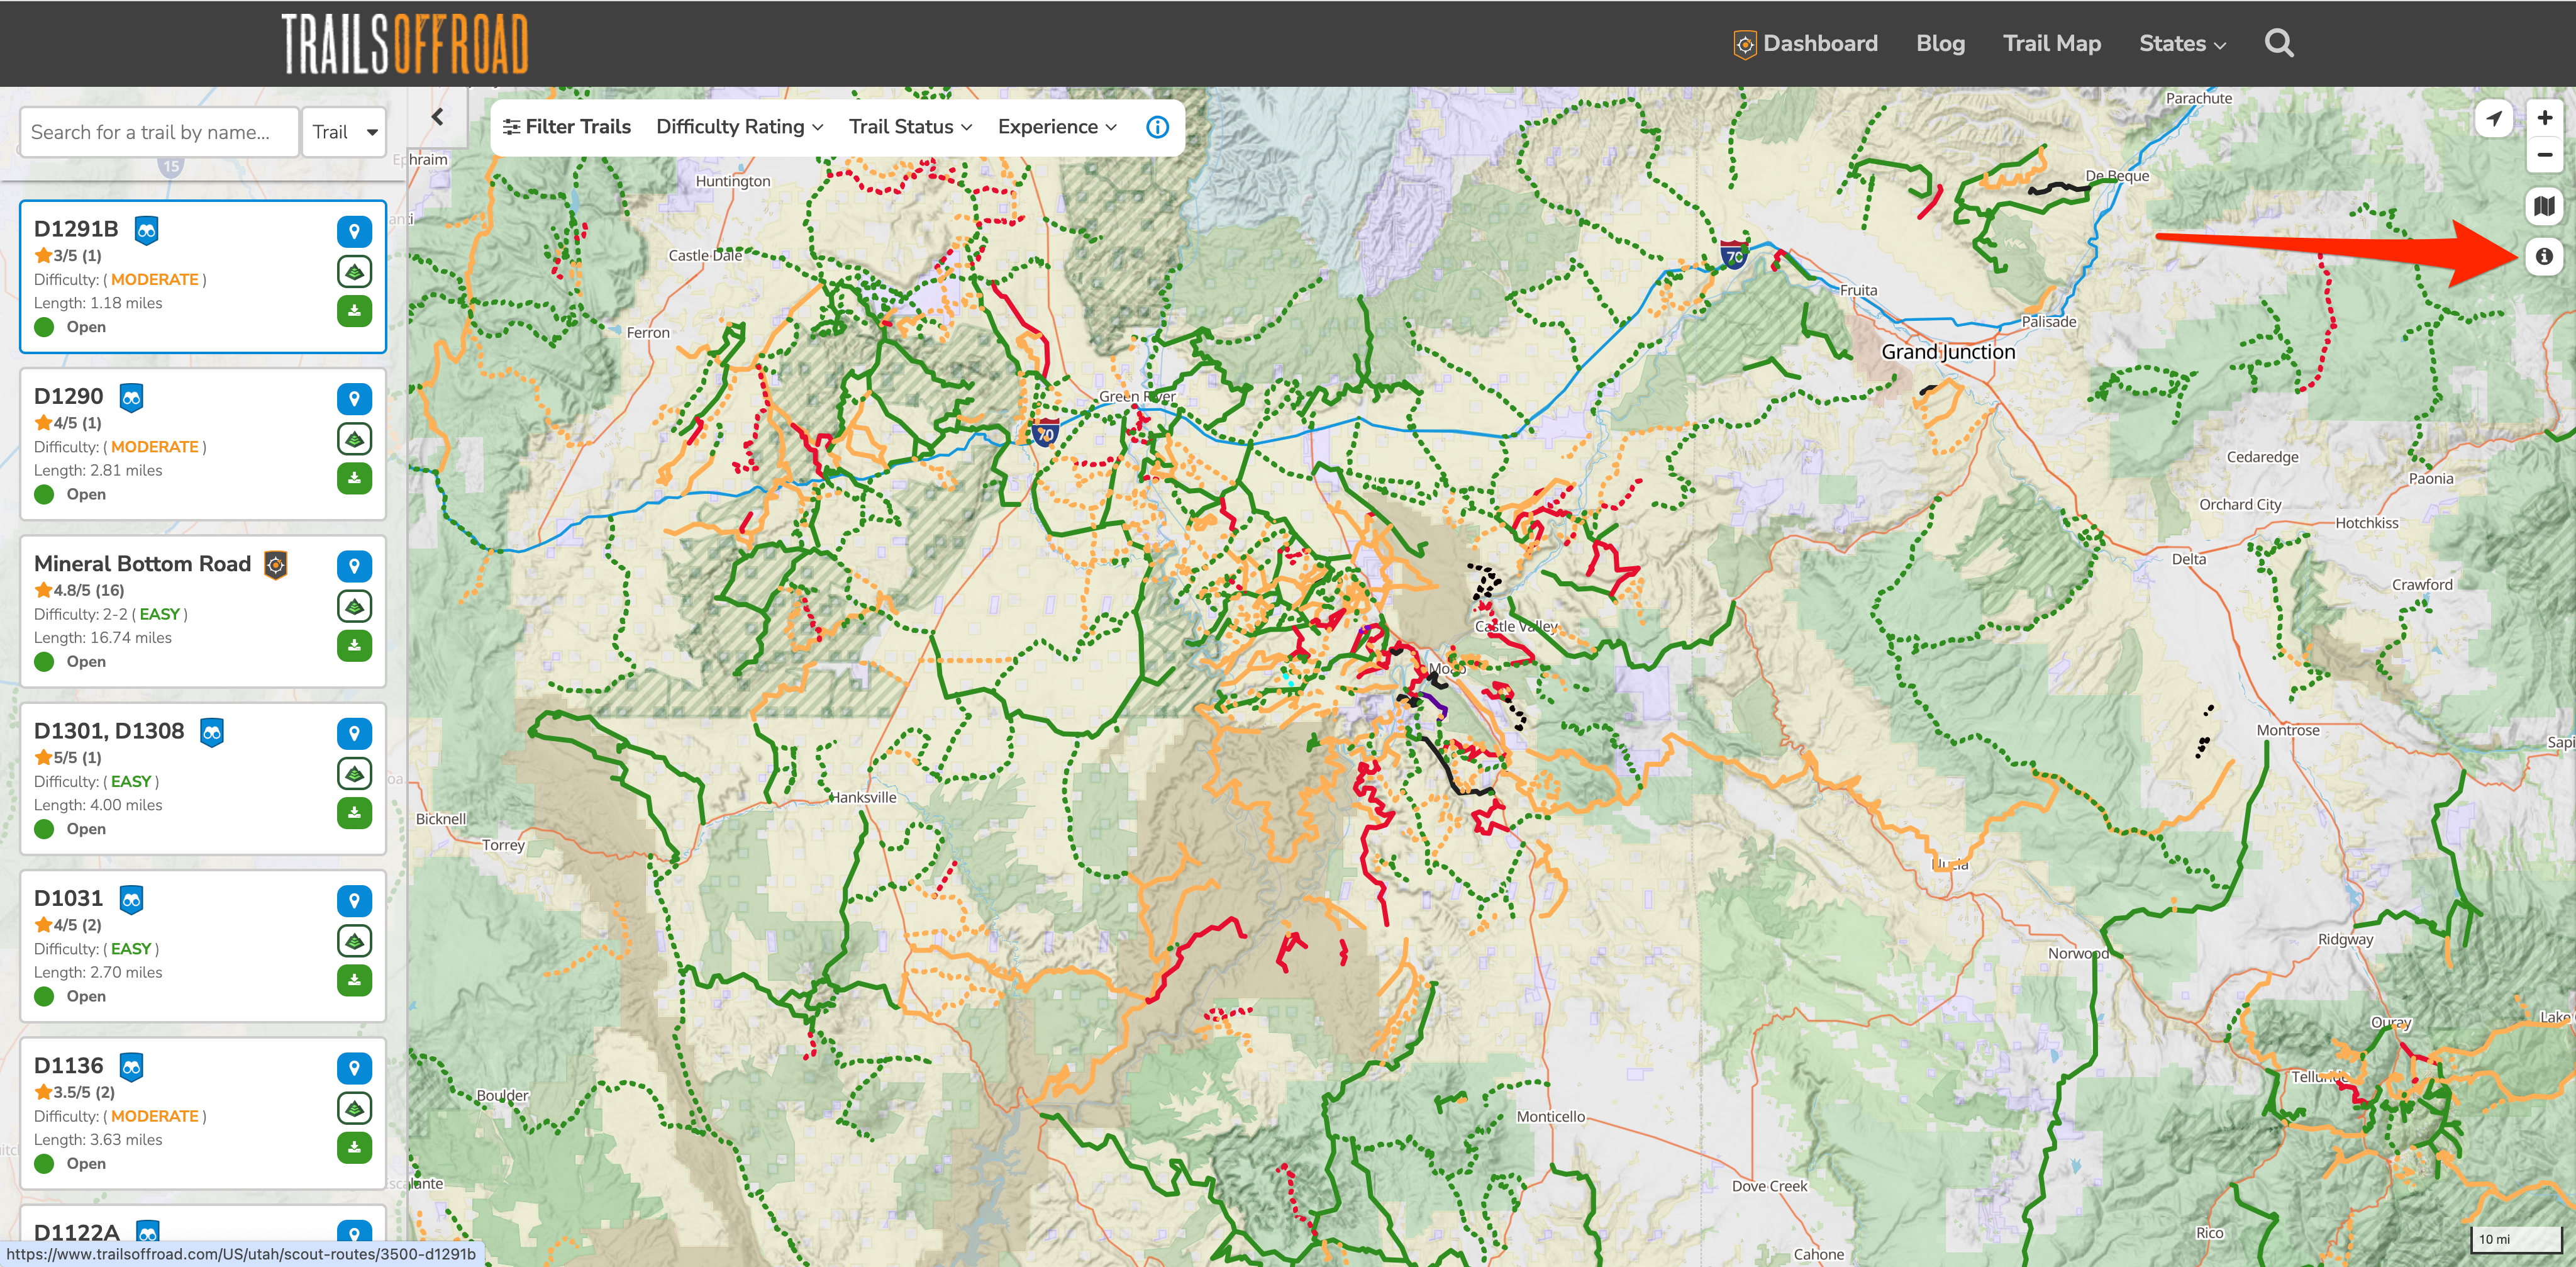Click Hanksville label on map

[x=864, y=797]
